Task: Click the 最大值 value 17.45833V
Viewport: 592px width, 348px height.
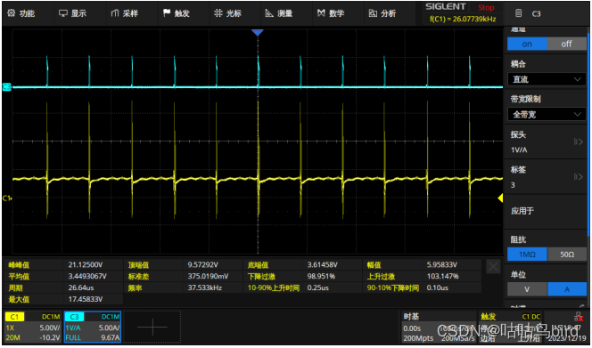Action: click(86, 299)
